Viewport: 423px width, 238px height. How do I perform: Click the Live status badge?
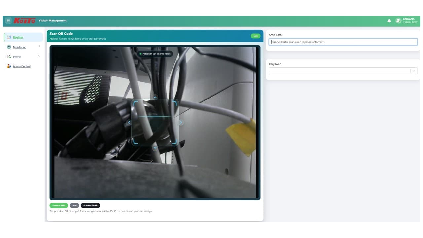tap(255, 36)
